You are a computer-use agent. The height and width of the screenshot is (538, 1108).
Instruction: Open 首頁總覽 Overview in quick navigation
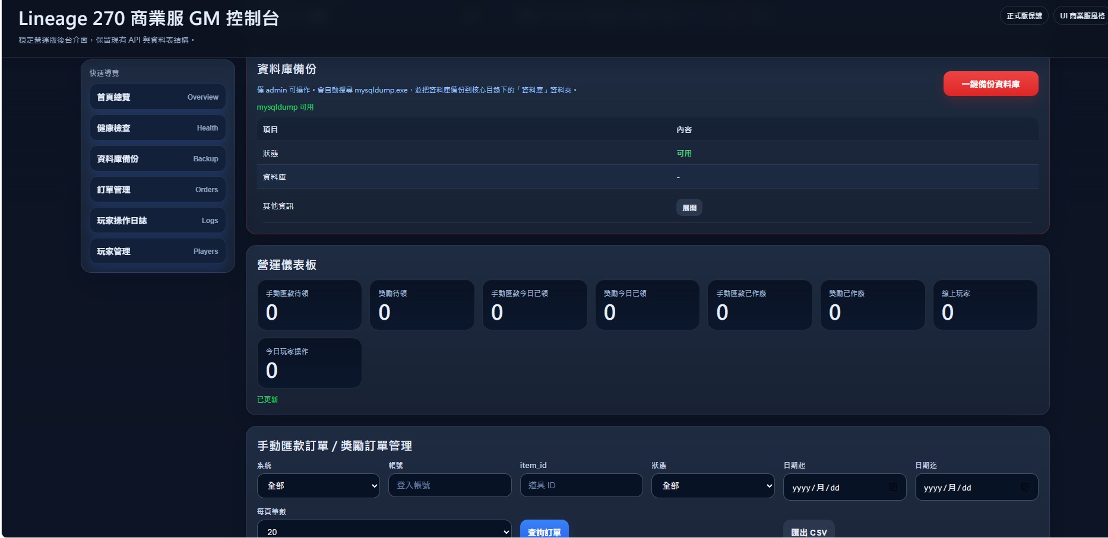click(x=157, y=97)
